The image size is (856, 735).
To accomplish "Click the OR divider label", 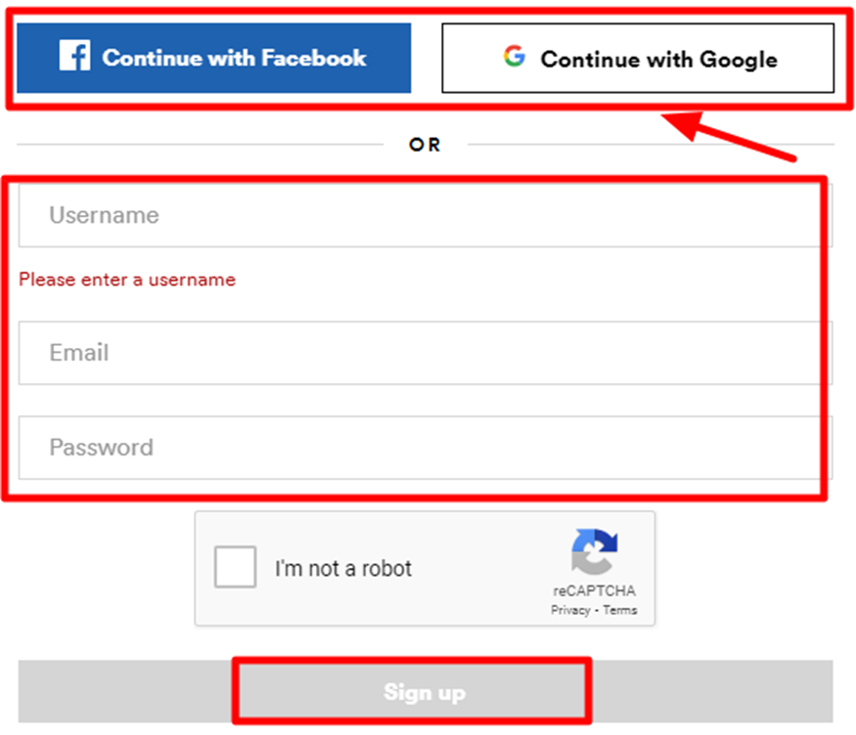I will 425,145.
